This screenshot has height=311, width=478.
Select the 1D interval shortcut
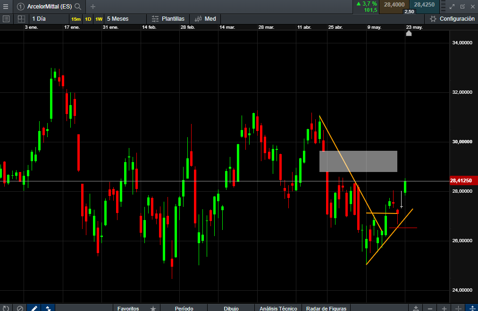click(x=88, y=19)
